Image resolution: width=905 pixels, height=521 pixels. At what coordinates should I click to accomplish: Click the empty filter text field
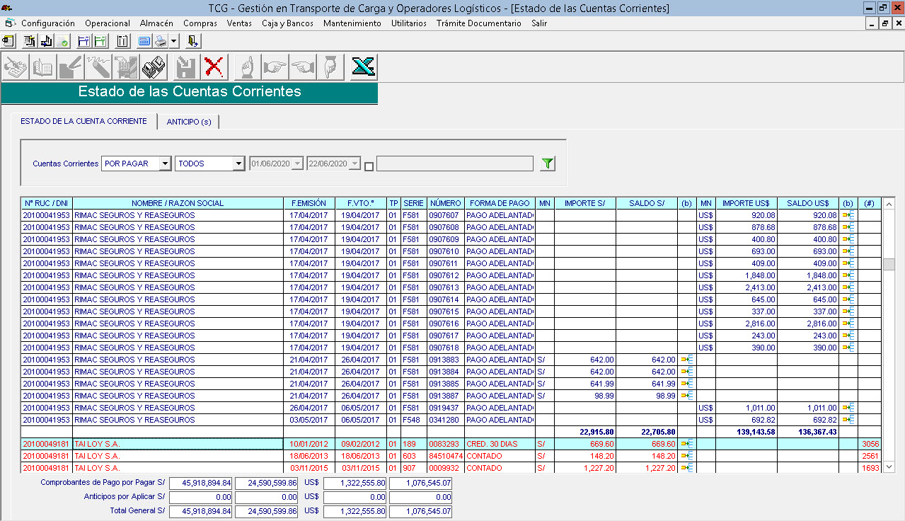tap(454, 164)
